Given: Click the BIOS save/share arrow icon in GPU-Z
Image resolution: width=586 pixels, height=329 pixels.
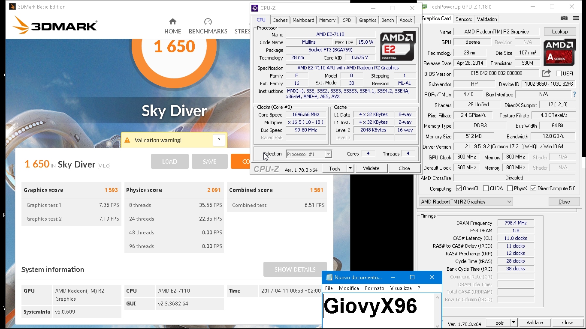Looking at the screenshot, I should click(x=546, y=73).
